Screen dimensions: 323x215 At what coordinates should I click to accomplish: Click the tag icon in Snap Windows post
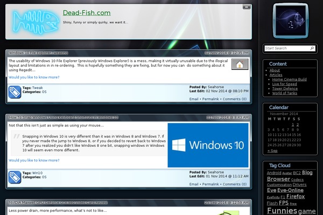coord(15,177)
